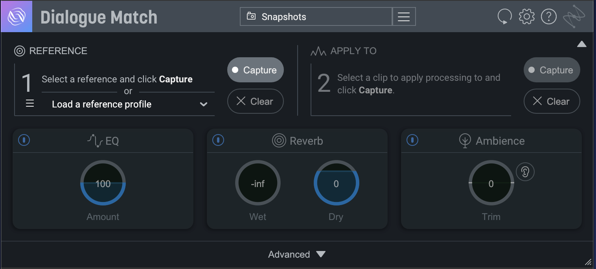This screenshot has width=596, height=269.
Task: Collapse the top panel with the up triangle
Action: (581, 44)
